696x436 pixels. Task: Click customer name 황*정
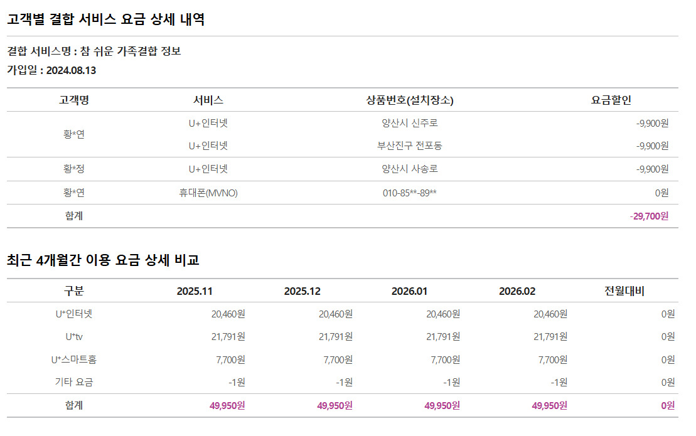coord(74,169)
